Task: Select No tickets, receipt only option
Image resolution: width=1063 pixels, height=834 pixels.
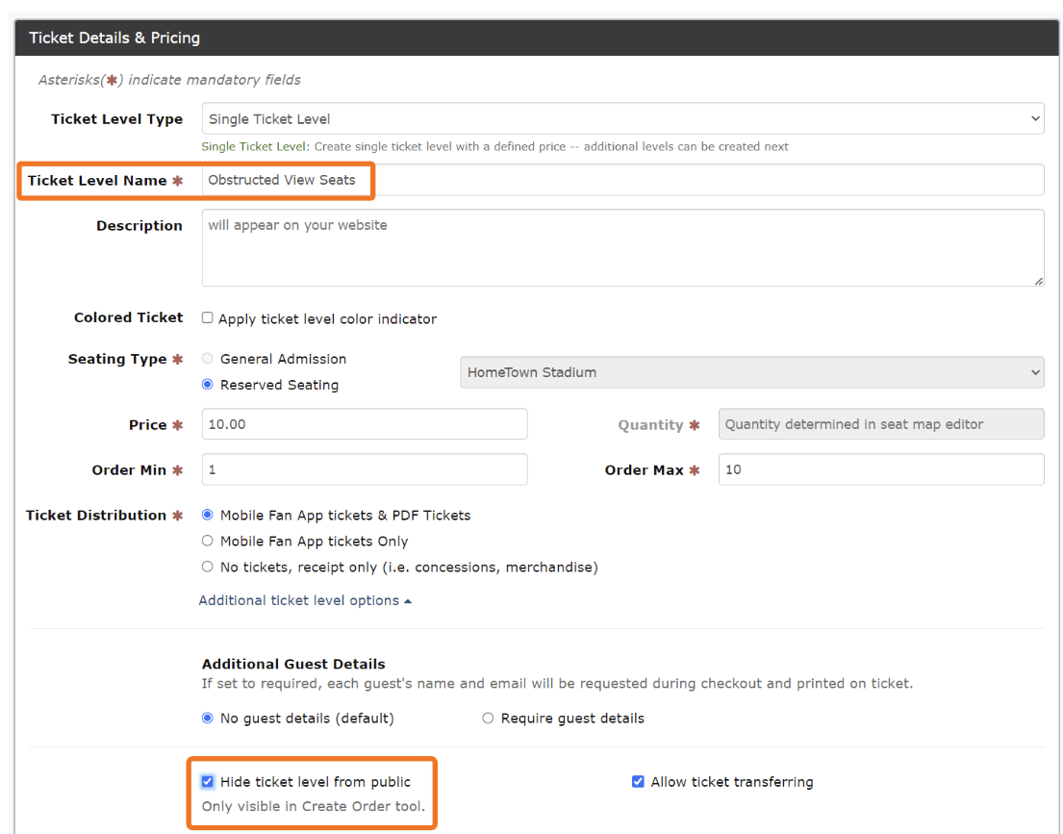Action: point(208,568)
